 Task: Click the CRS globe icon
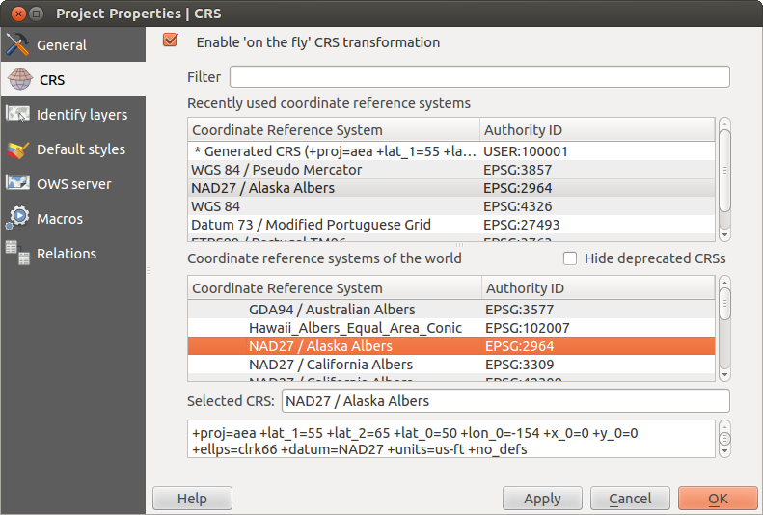click(18, 80)
